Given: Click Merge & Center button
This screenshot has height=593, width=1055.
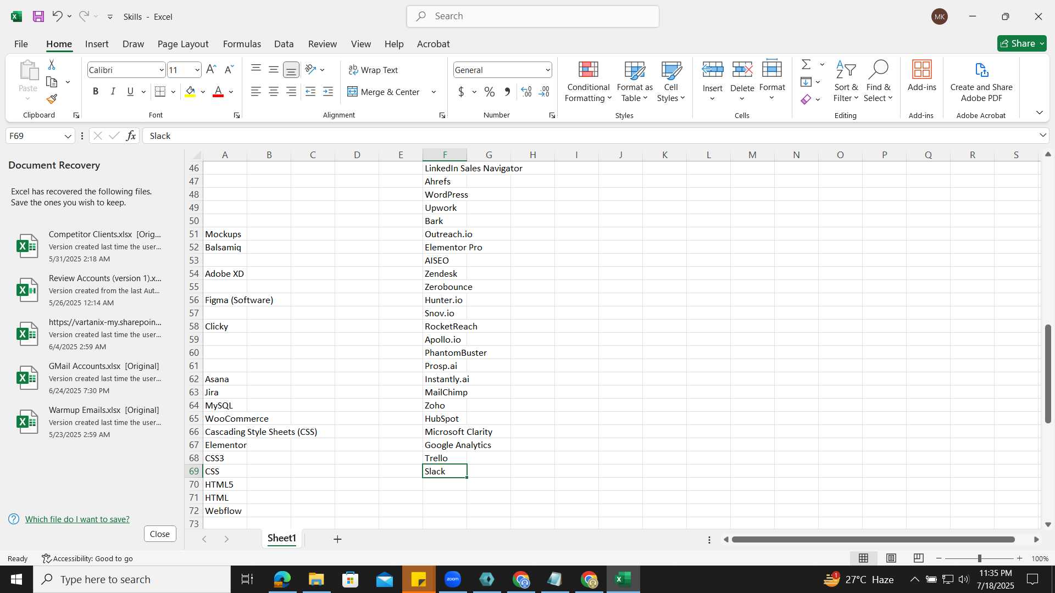Looking at the screenshot, I should click(x=384, y=92).
